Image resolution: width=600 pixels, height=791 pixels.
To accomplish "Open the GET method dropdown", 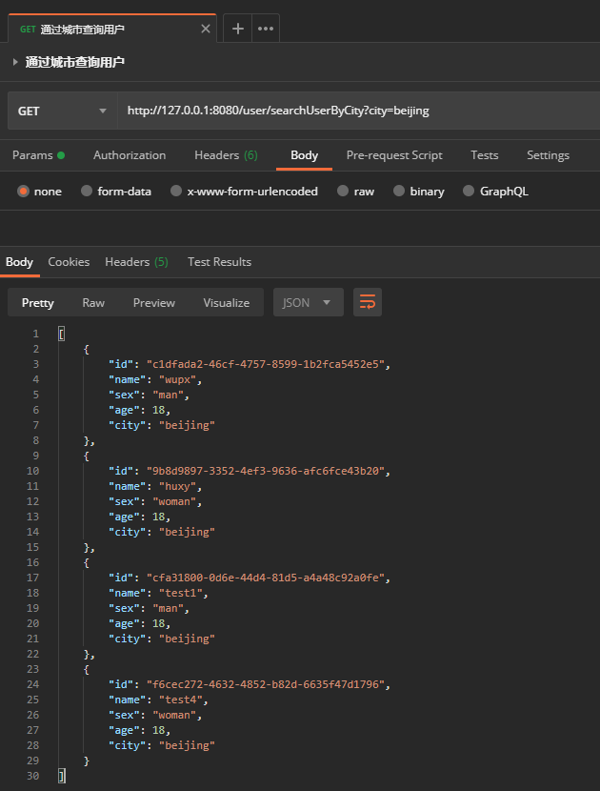I will [x=62, y=111].
